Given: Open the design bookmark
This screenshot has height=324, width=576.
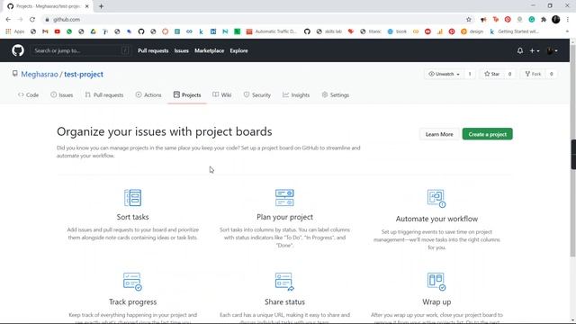Looking at the screenshot, I should click(x=472, y=31).
